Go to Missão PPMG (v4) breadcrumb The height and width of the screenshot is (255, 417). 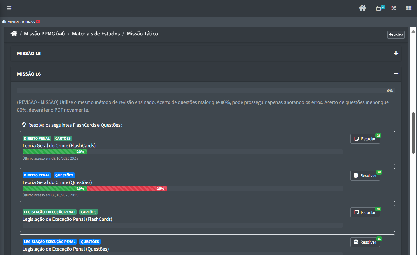point(44,34)
